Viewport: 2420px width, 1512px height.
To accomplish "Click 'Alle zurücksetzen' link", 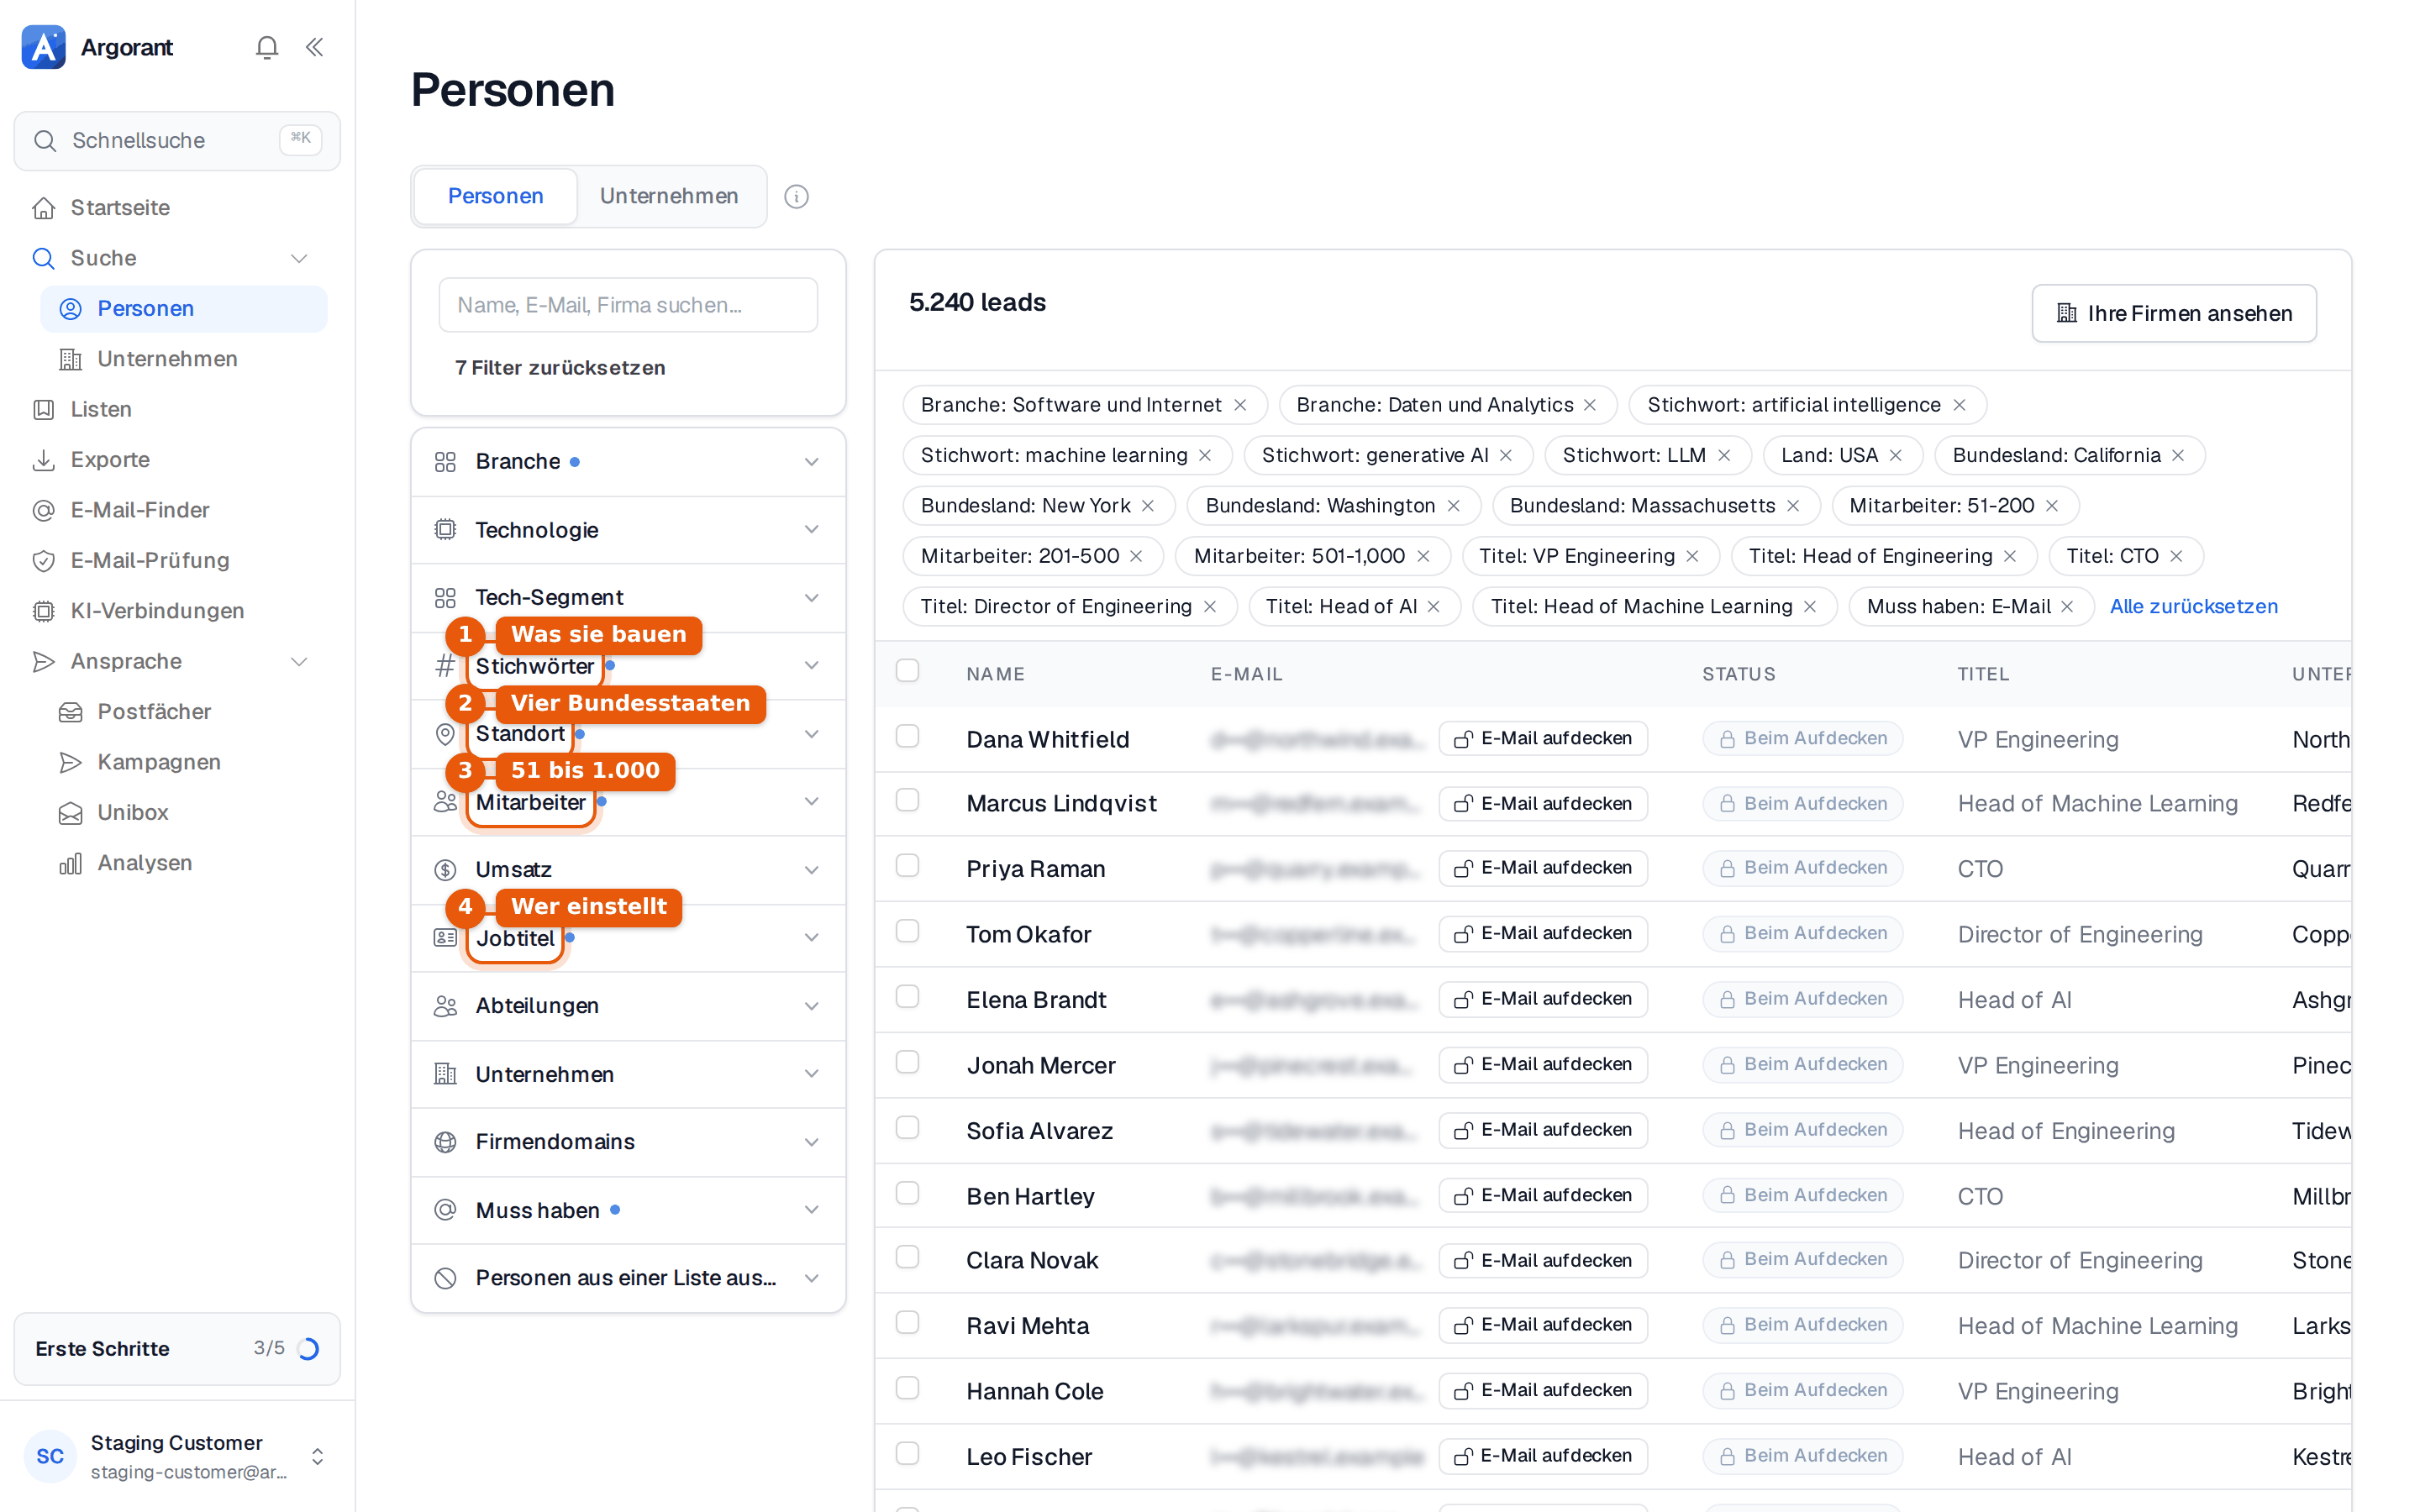I will pyautogui.click(x=2193, y=606).
